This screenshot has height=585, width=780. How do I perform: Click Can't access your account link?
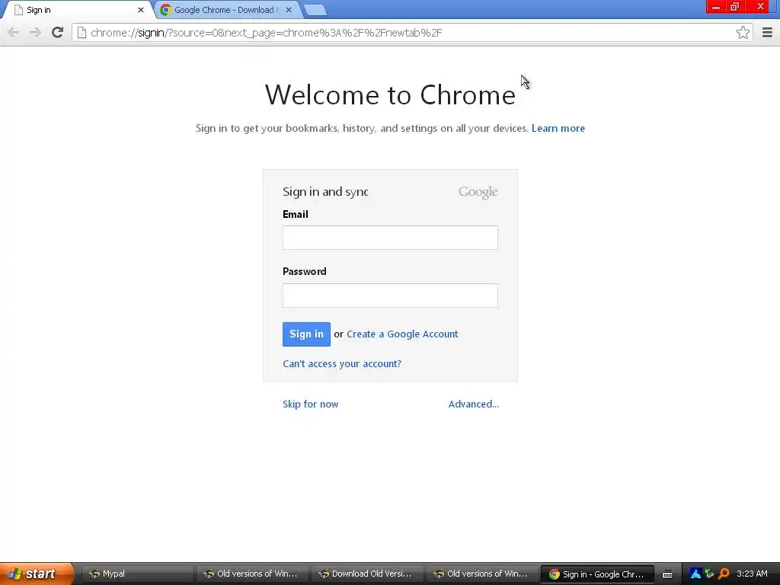point(342,363)
